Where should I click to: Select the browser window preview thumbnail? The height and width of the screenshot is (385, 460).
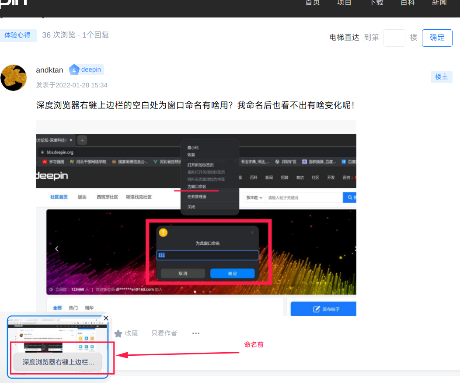[x=58, y=347]
